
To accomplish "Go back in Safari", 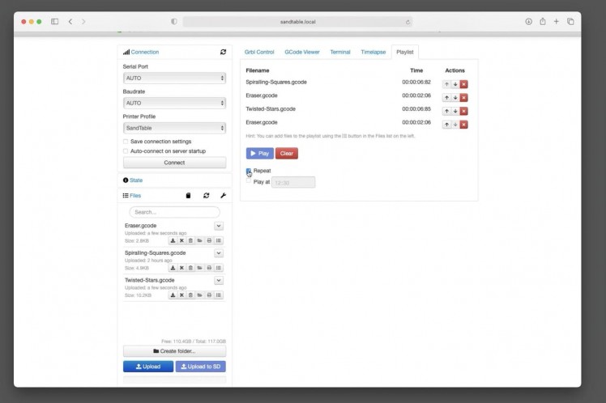I will click(70, 22).
